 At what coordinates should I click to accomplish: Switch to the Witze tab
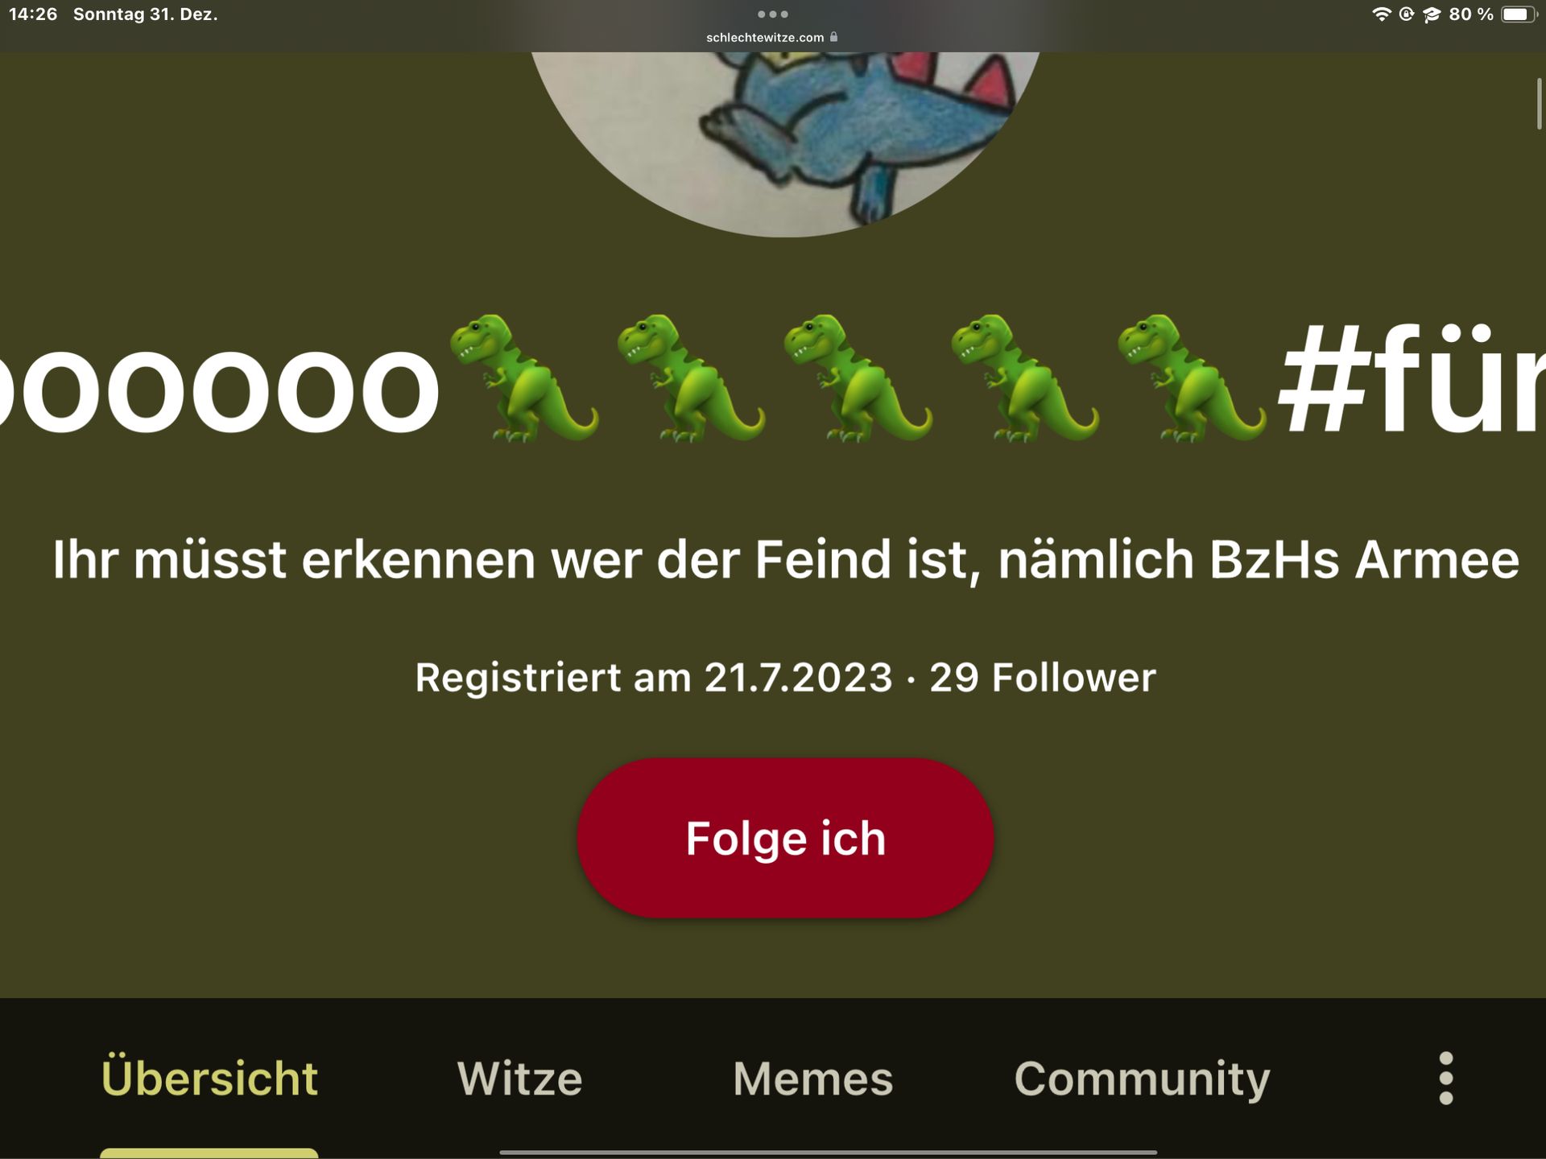[519, 1079]
